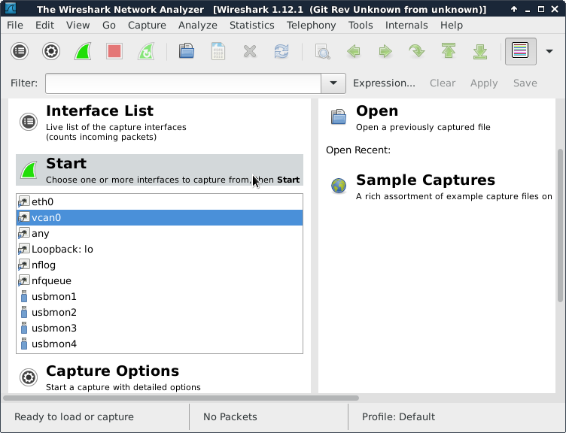
Task: Open the File menu
Action: (15, 26)
